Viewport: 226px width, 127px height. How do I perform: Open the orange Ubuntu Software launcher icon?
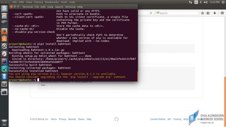[4, 39]
